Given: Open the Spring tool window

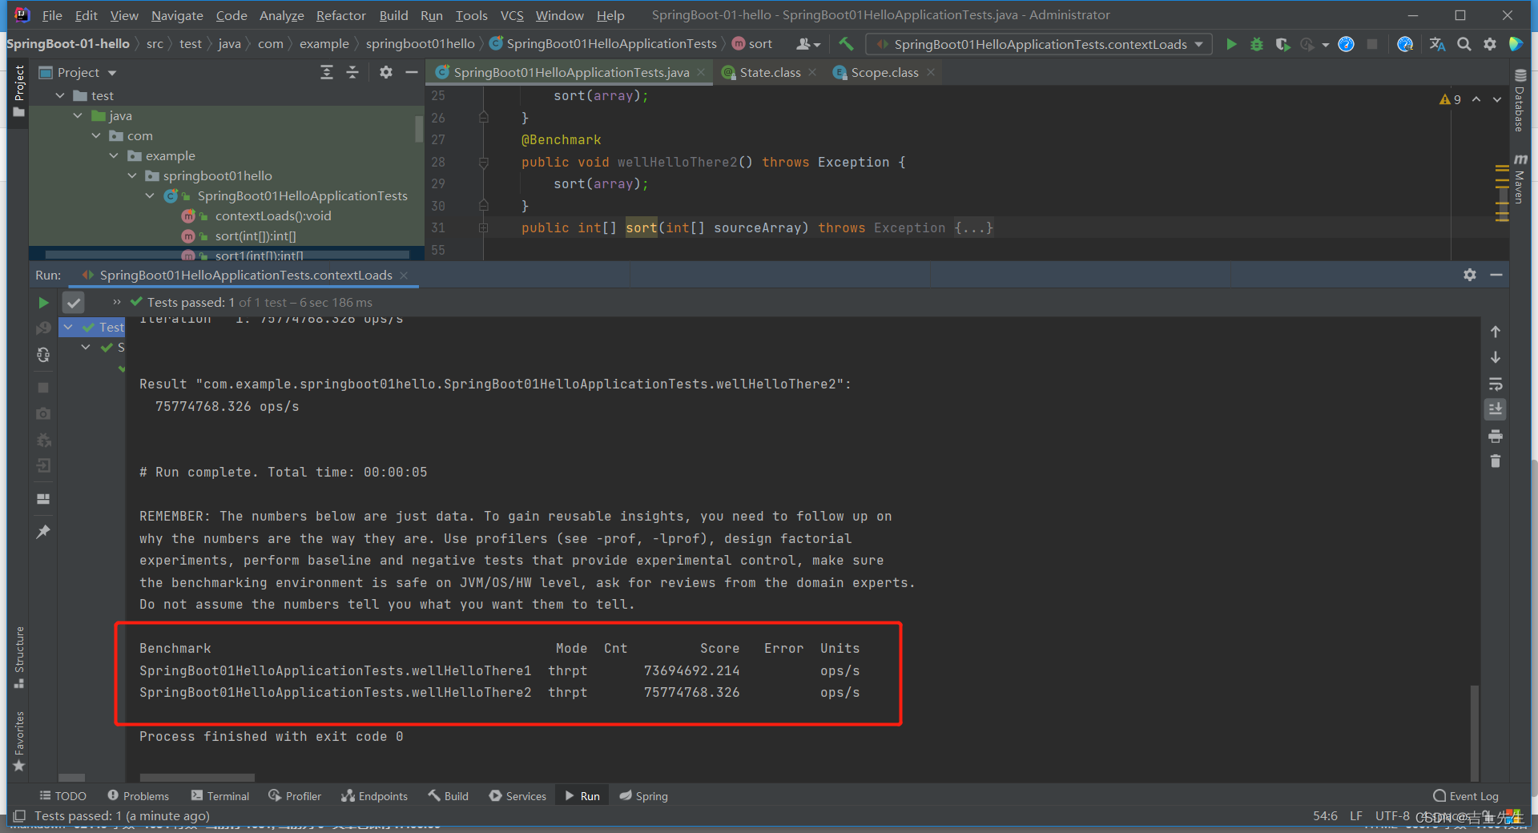Looking at the screenshot, I should pyautogui.click(x=643, y=796).
